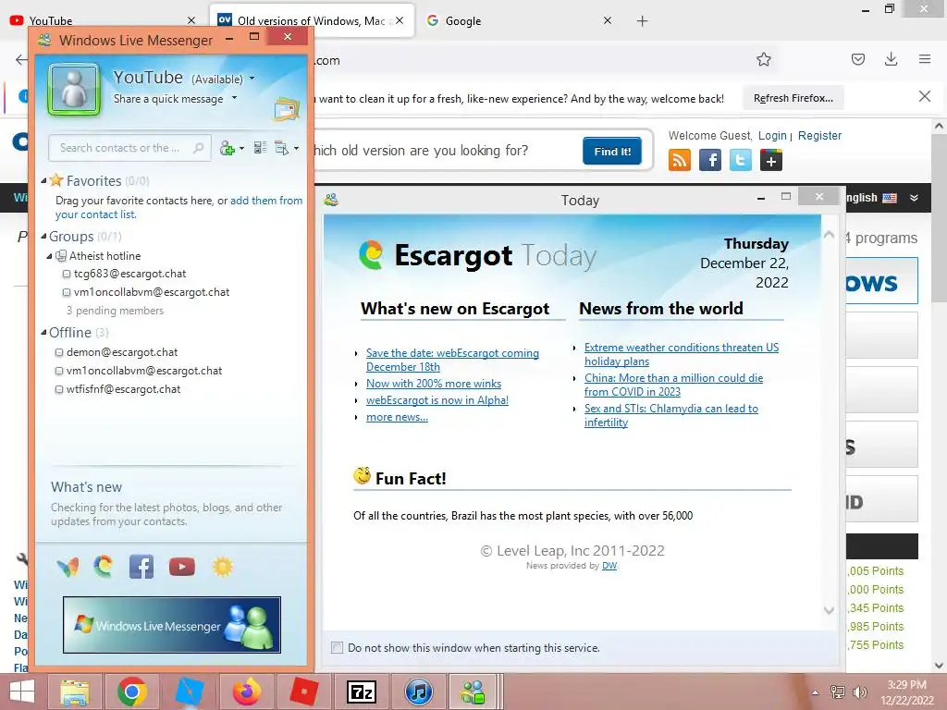Viewport: 947px width, 710px height.
Task: Click the Twitter icon on the website header
Action: click(x=741, y=160)
